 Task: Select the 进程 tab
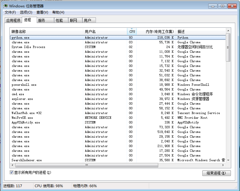29,20
